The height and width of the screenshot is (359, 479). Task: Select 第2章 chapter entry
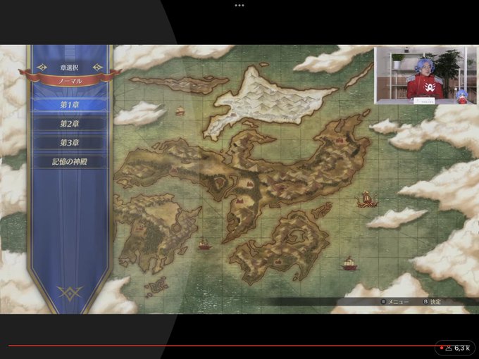pyautogui.click(x=70, y=124)
